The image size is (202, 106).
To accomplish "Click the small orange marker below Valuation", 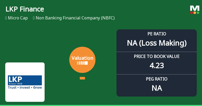I will [x=82, y=78].
